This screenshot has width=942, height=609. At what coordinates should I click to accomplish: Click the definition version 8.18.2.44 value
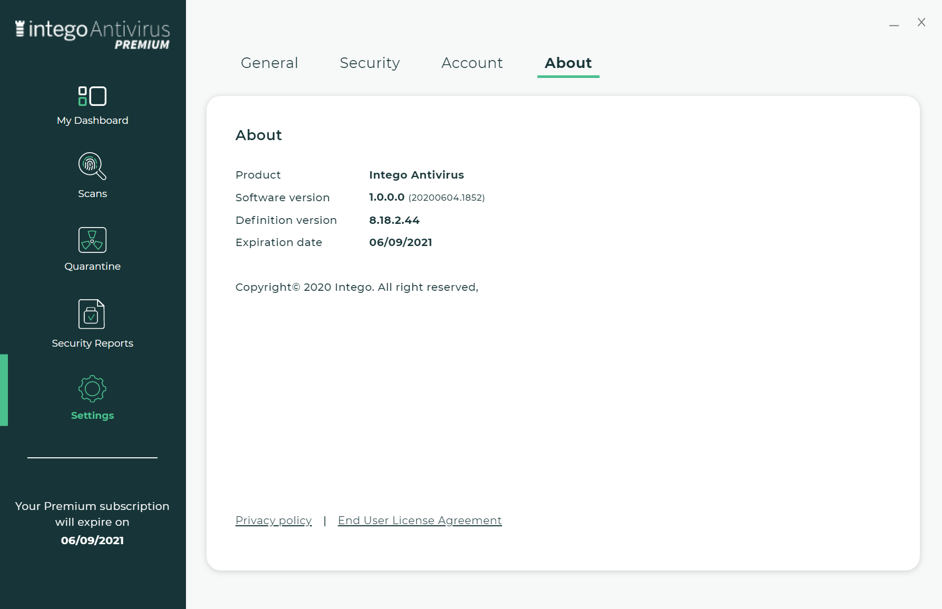coord(395,220)
